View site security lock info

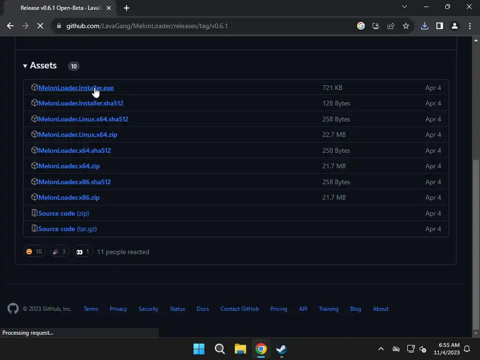pyautogui.click(x=59, y=26)
